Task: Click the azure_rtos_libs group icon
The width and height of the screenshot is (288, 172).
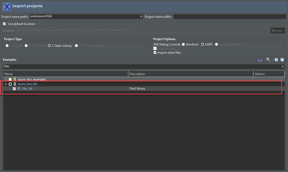Action: (x=15, y=84)
